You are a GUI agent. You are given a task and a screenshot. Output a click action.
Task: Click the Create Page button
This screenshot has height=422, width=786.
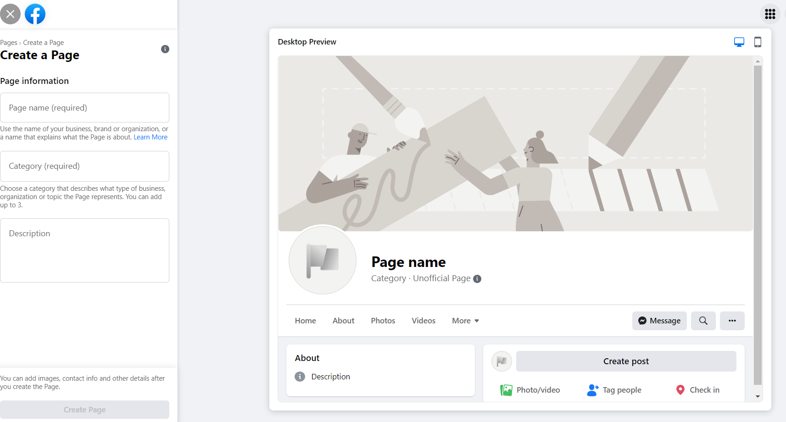(85, 410)
